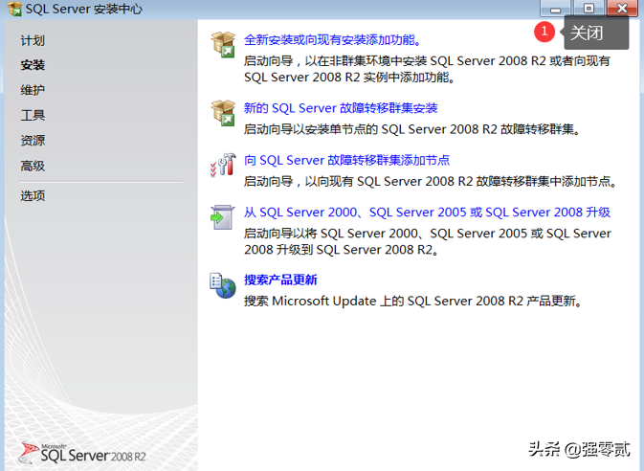Go to the 资源 page
644x471 pixels.
pyautogui.click(x=33, y=141)
